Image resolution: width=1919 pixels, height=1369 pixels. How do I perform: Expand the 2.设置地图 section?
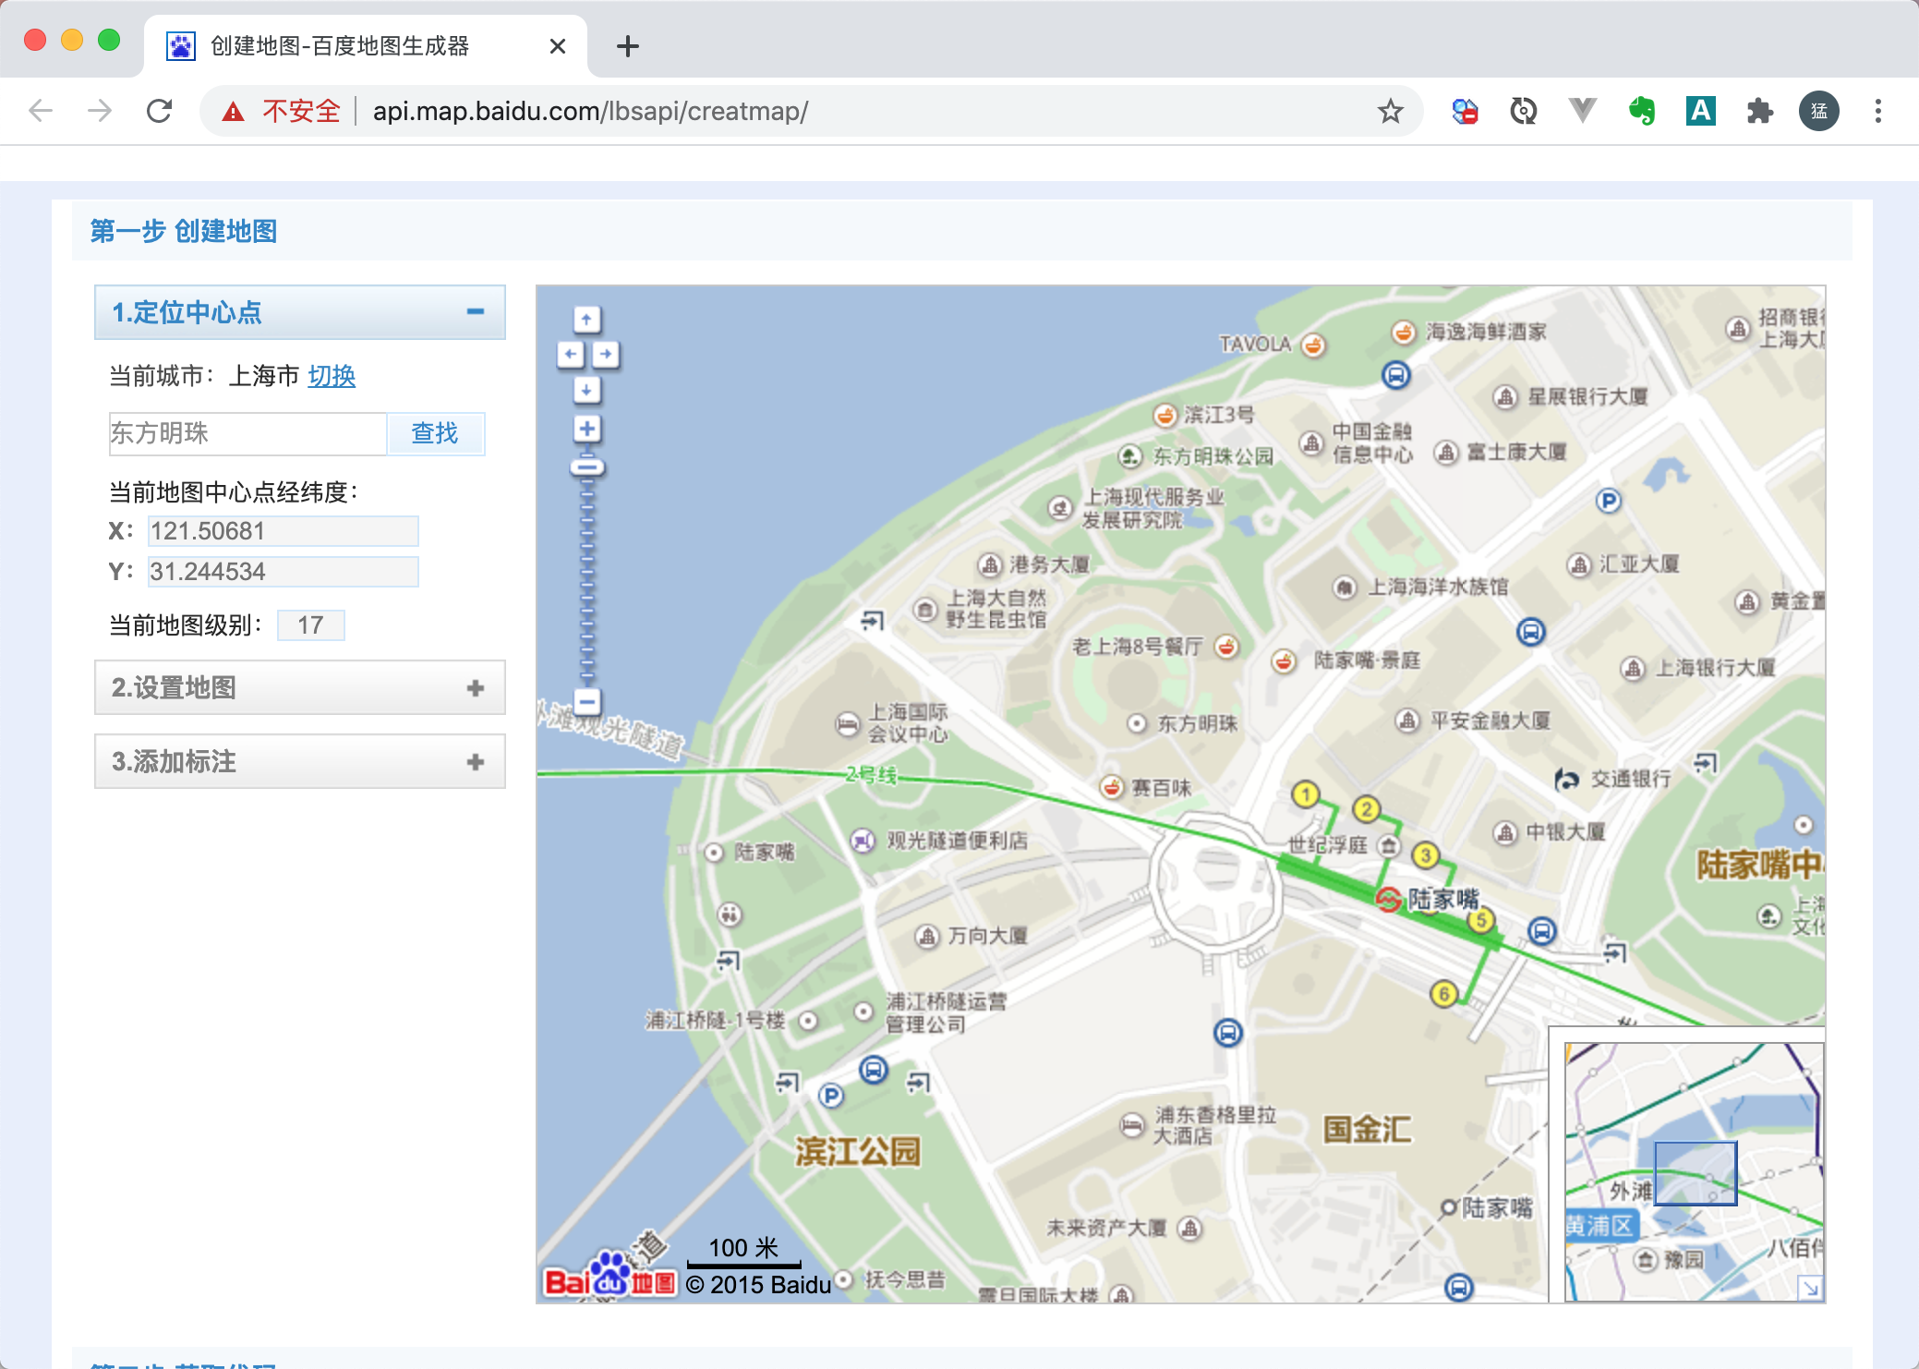476,687
